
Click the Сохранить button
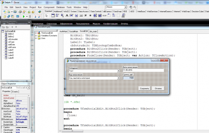[144, 88]
